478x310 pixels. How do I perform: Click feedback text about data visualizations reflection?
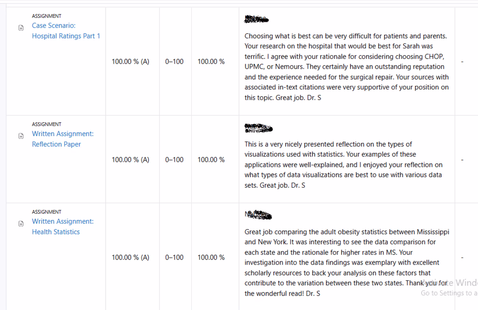click(344, 165)
